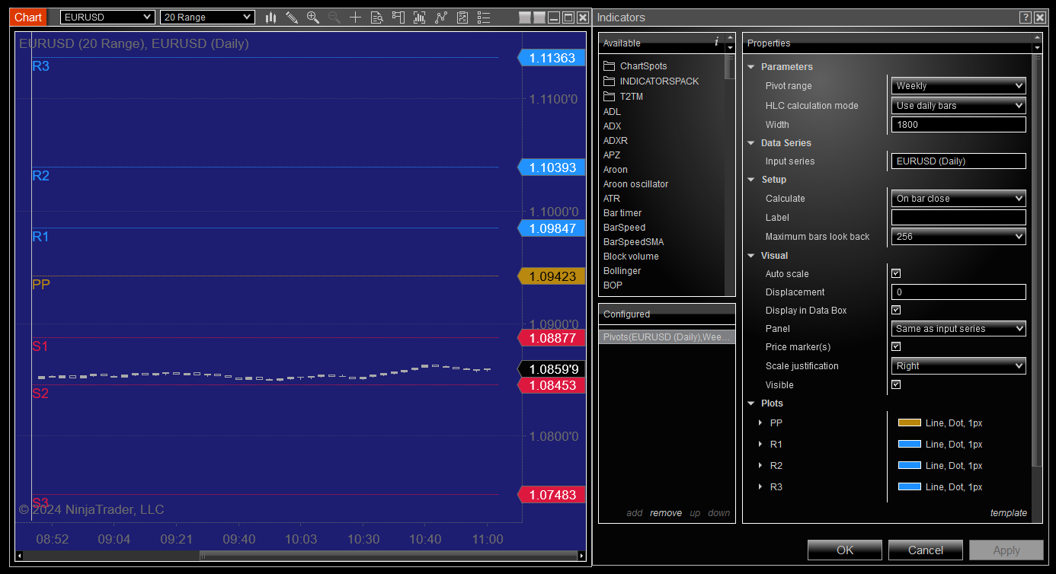Click the 1.07483 S3 price marker
Image resolution: width=1056 pixels, height=574 pixels.
pos(552,495)
